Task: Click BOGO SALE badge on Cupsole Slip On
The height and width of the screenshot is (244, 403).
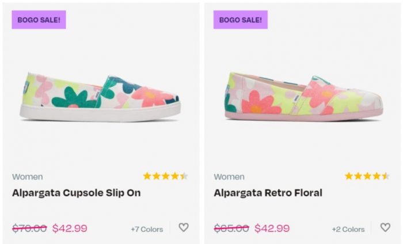Action: coord(39,20)
